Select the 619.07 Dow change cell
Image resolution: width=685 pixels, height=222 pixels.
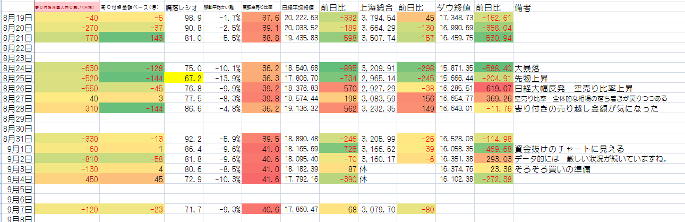[x=494, y=88]
